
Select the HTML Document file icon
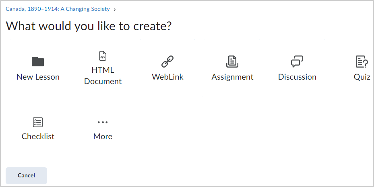point(103,56)
